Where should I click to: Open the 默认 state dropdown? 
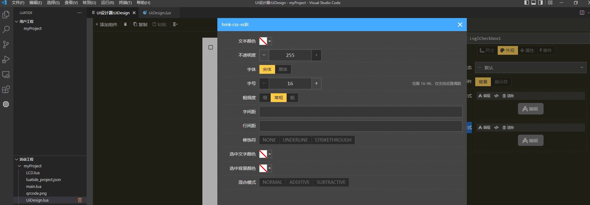[530, 68]
